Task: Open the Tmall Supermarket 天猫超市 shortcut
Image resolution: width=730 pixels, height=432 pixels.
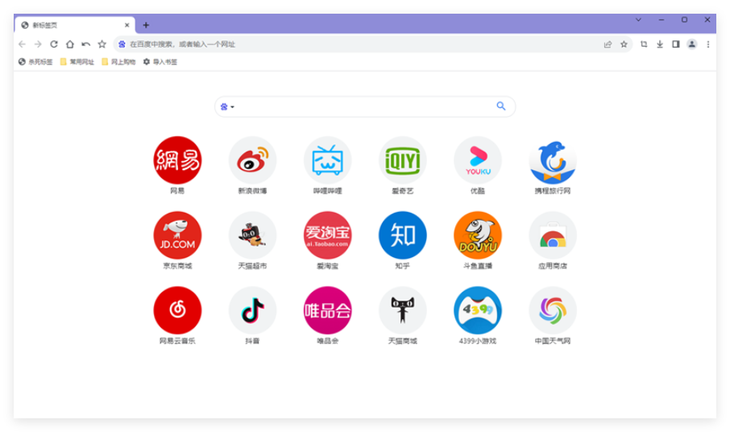Action: click(252, 235)
